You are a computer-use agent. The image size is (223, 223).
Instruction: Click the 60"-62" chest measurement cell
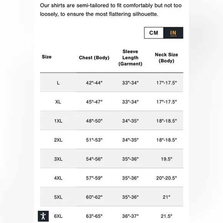pyautogui.click(x=94, y=197)
